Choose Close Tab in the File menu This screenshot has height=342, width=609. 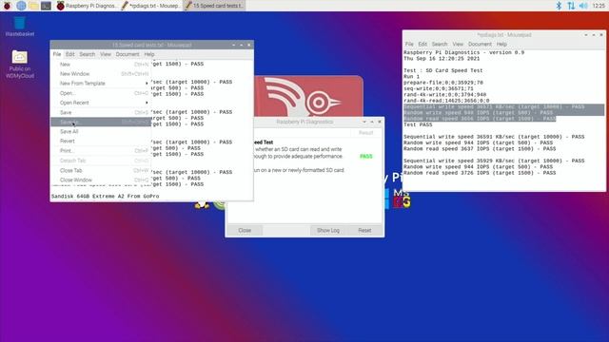(101, 171)
